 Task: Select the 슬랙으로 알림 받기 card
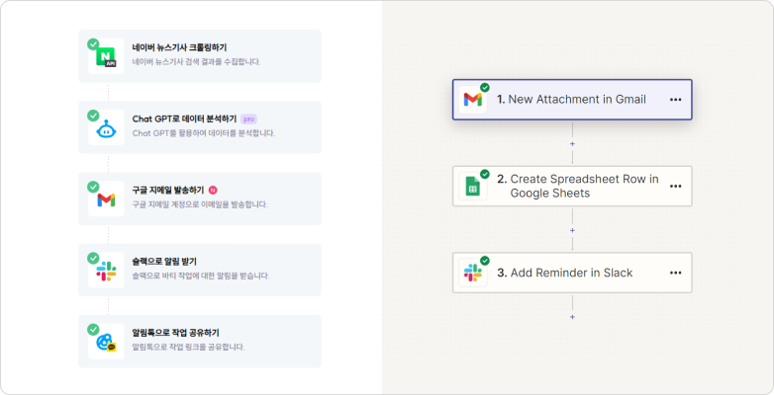coord(200,270)
